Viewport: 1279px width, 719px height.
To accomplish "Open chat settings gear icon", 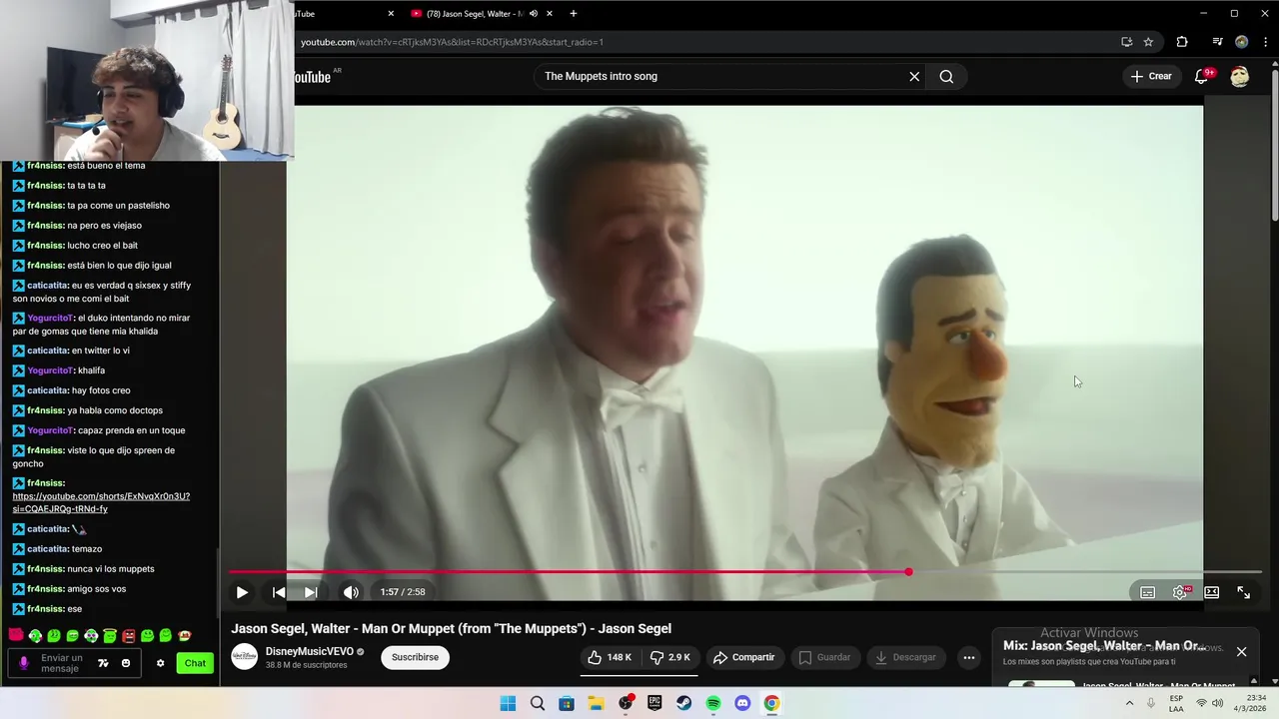I will pos(160,663).
